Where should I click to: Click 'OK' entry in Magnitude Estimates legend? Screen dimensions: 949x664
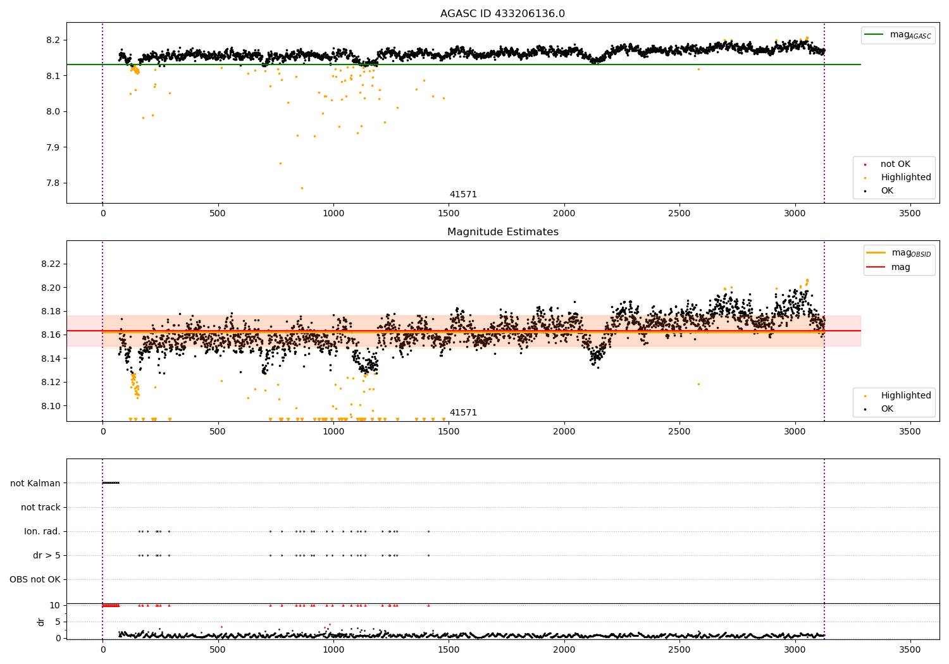[887, 409]
